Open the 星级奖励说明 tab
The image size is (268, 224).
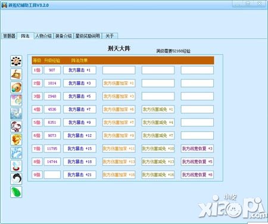tap(88, 36)
